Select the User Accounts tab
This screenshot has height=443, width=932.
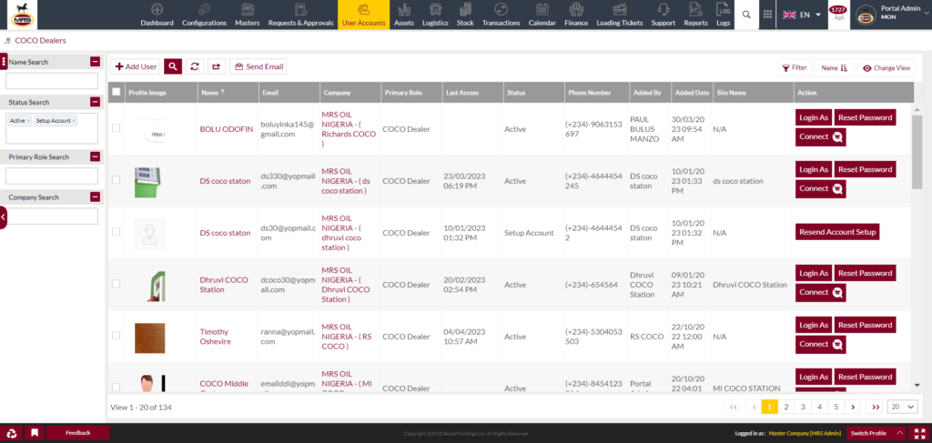pyautogui.click(x=364, y=15)
